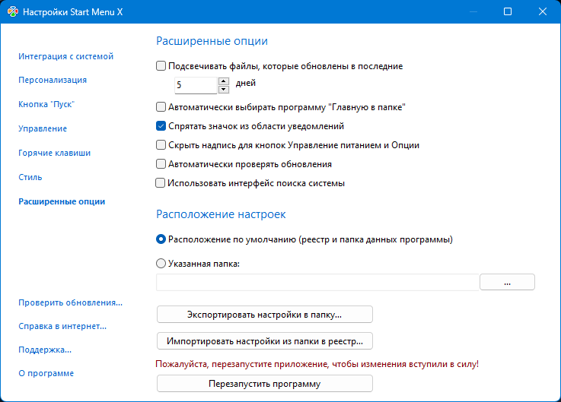
Task: Enable highlighting of recently updated files
Action: (x=161, y=66)
